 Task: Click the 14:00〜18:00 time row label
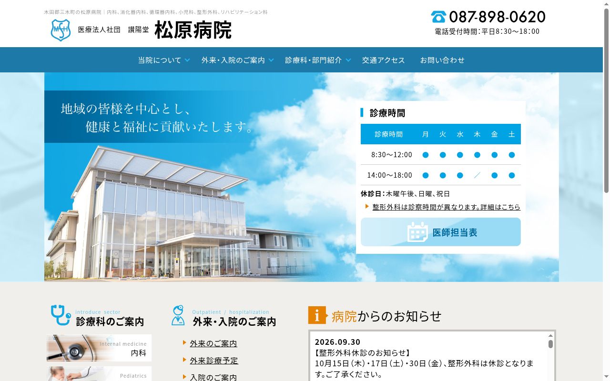(389, 175)
